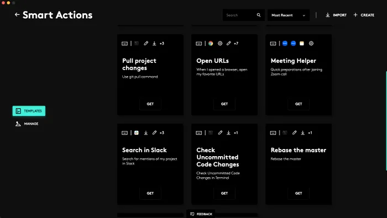Screen dimensions: 387x218
Task: Click download icon on Check Uncommitted Code Changes
Action: [x=228, y=133]
